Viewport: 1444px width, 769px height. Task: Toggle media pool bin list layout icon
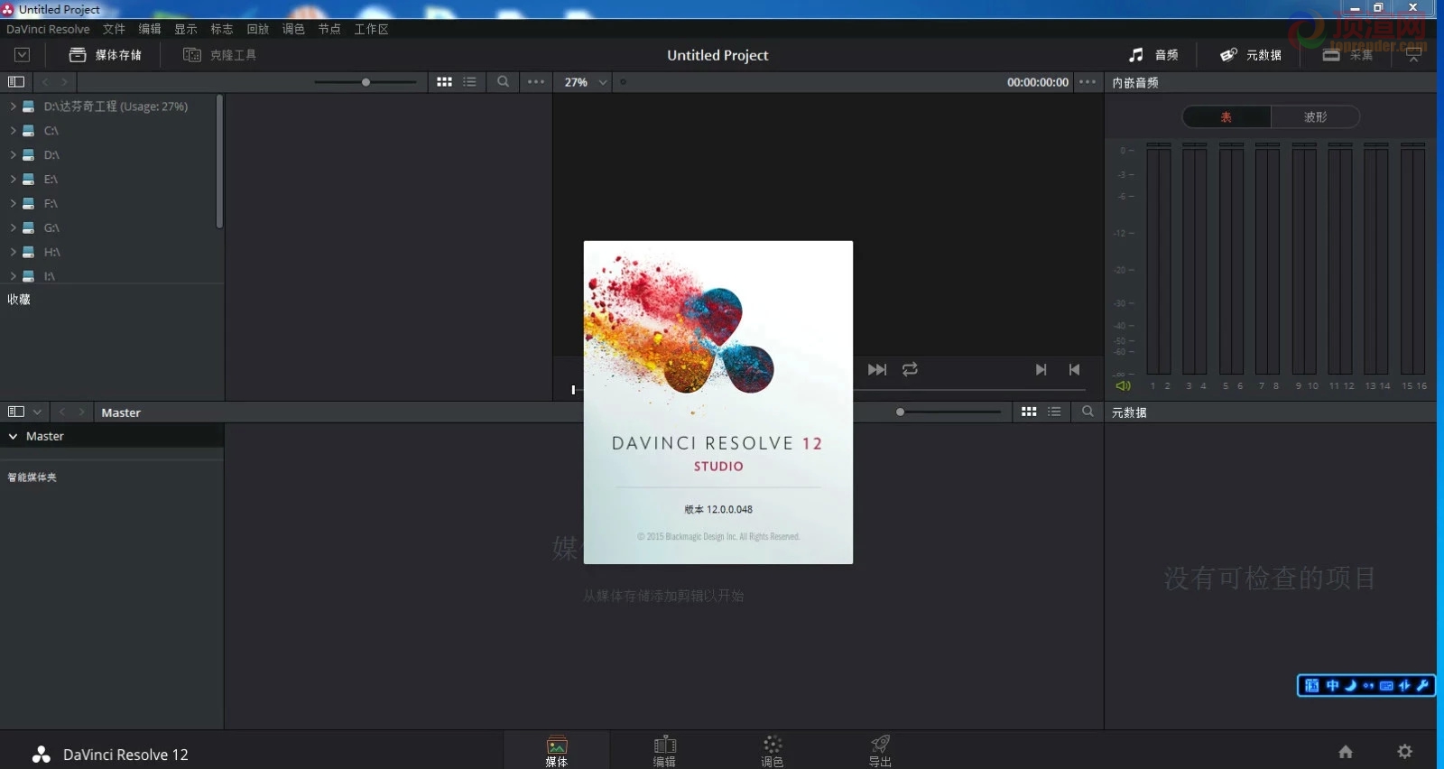(x=15, y=412)
